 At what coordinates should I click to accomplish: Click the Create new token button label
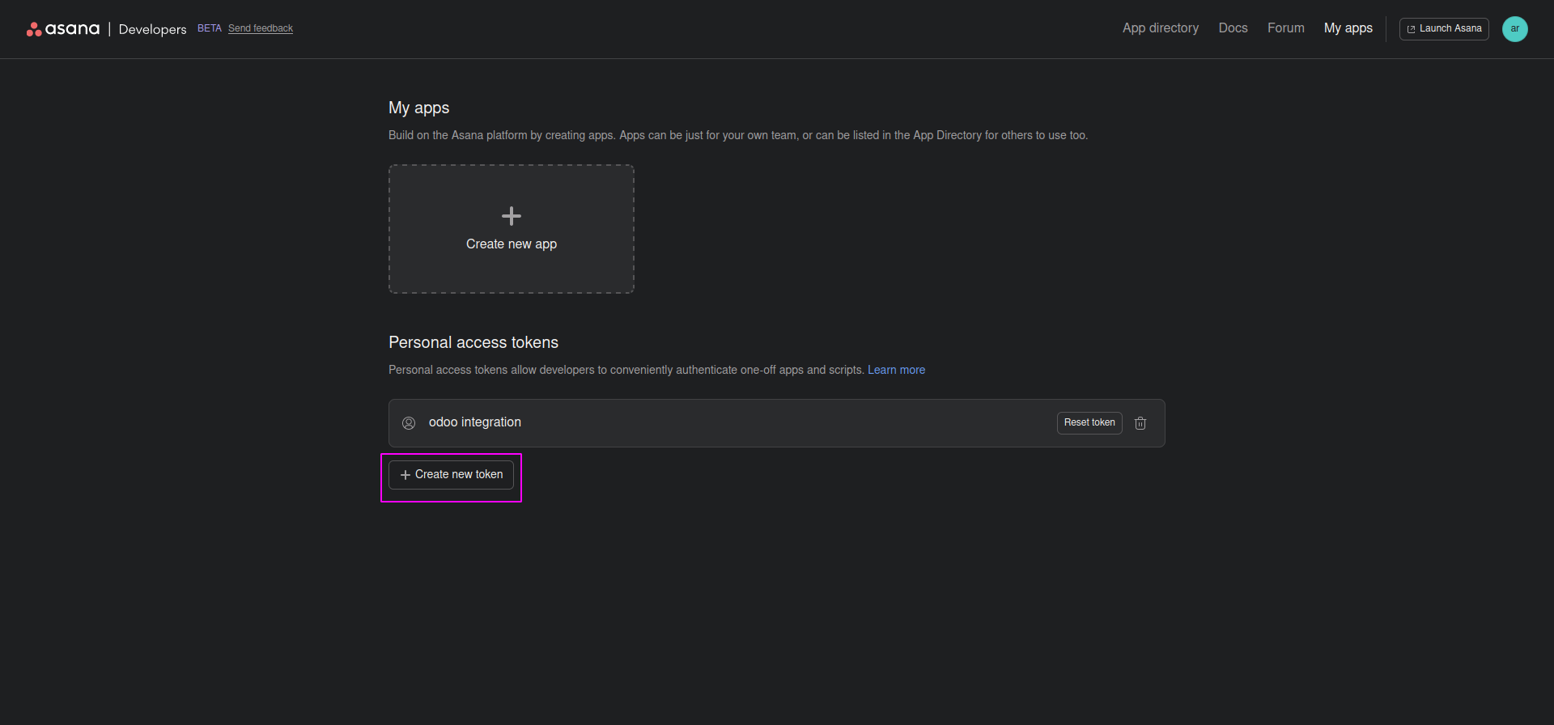(459, 475)
